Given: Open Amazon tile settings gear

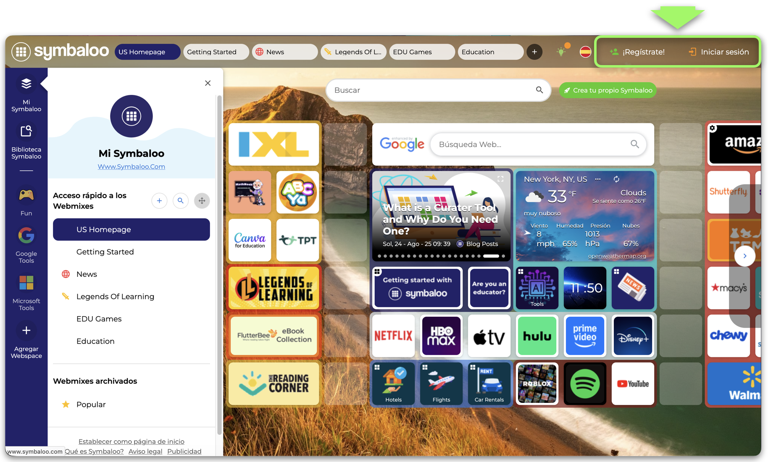Looking at the screenshot, I should click(x=713, y=128).
